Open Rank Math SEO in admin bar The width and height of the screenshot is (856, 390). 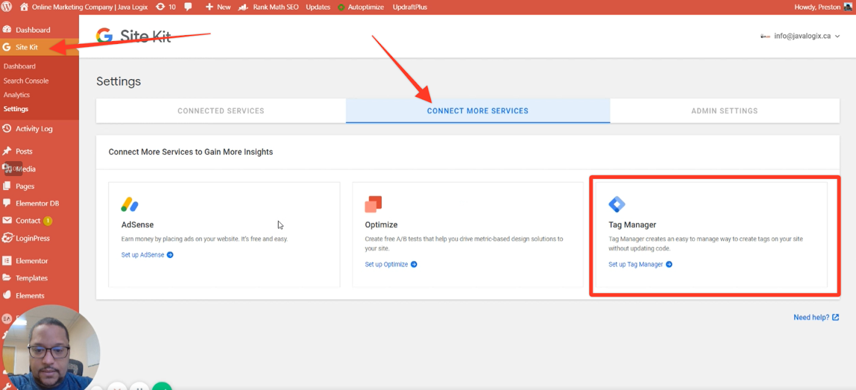click(276, 7)
